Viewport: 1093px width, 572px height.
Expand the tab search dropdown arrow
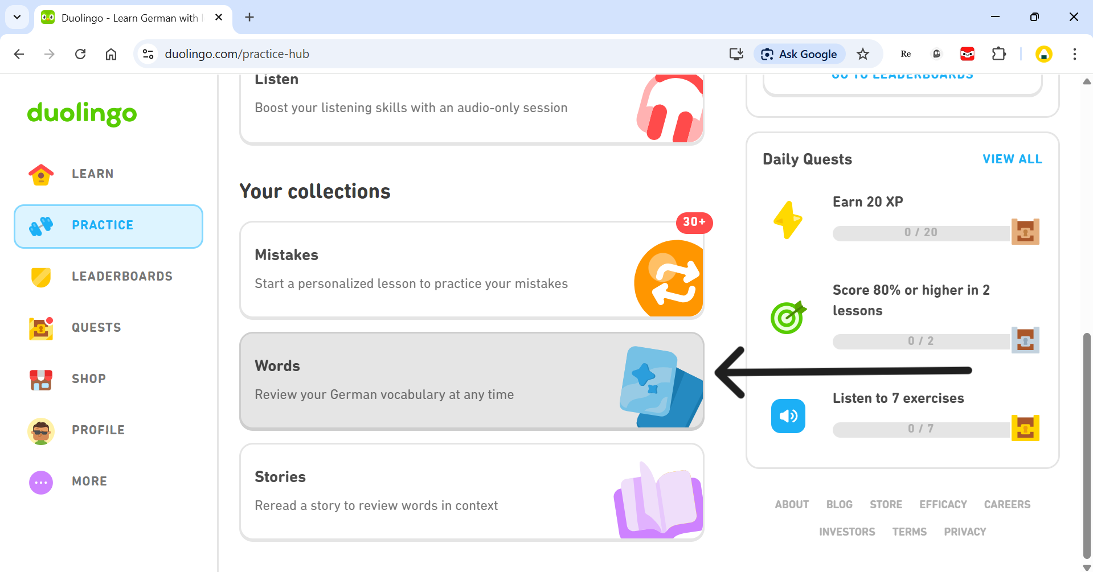pyautogui.click(x=17, y=17)
